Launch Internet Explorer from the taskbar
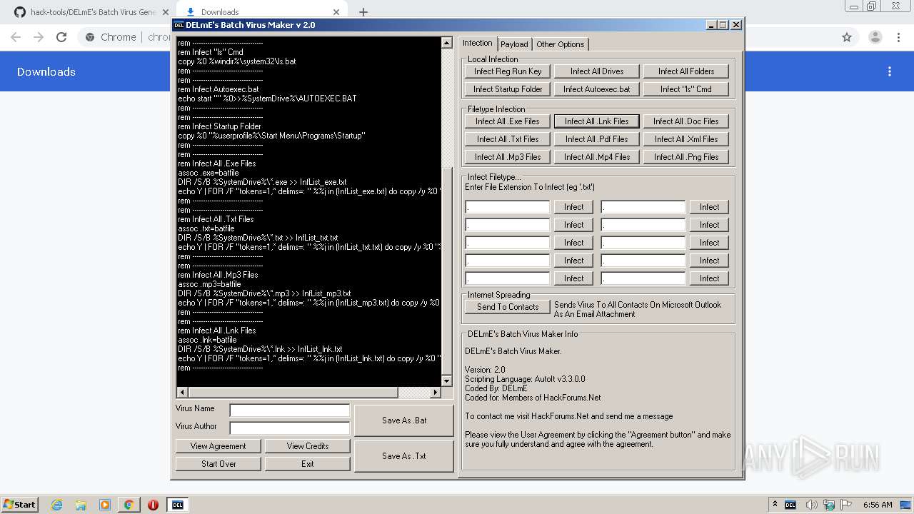This screenshot has width=914, height=514. pos(56,505)
